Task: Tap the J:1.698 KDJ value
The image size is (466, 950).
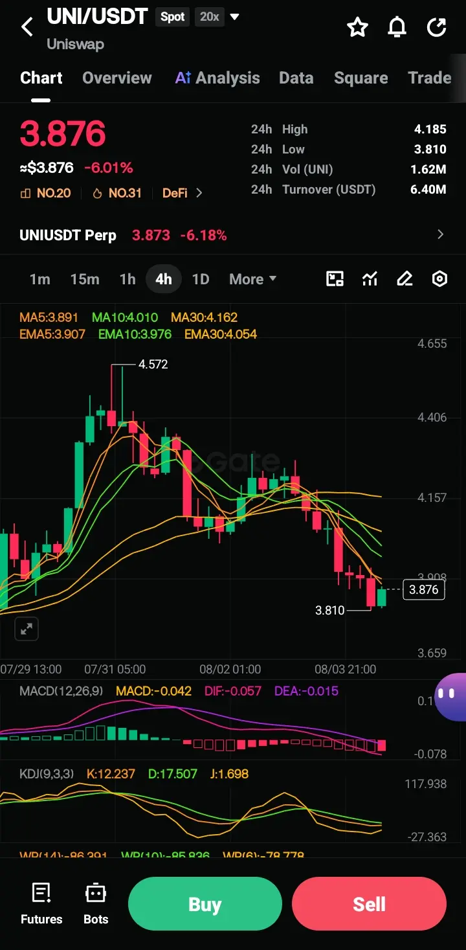Action: point(229,774)
